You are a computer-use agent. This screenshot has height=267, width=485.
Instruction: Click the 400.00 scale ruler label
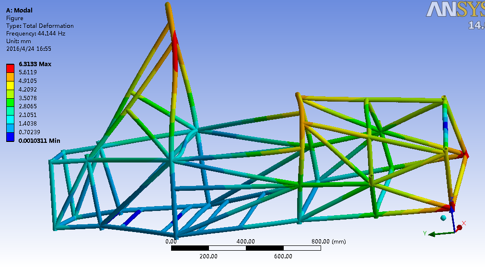(x=245, y=242)
